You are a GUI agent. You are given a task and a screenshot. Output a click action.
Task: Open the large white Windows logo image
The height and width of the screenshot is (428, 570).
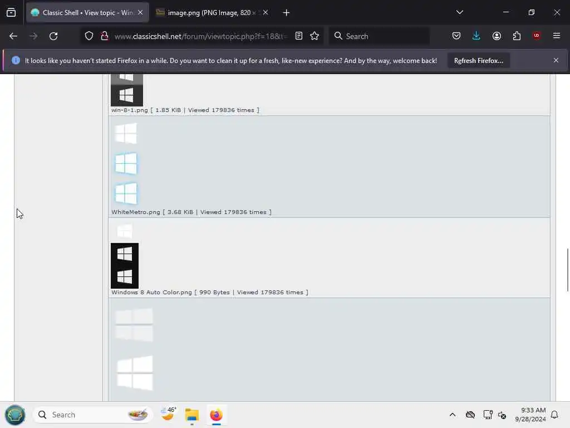(135, 350)
